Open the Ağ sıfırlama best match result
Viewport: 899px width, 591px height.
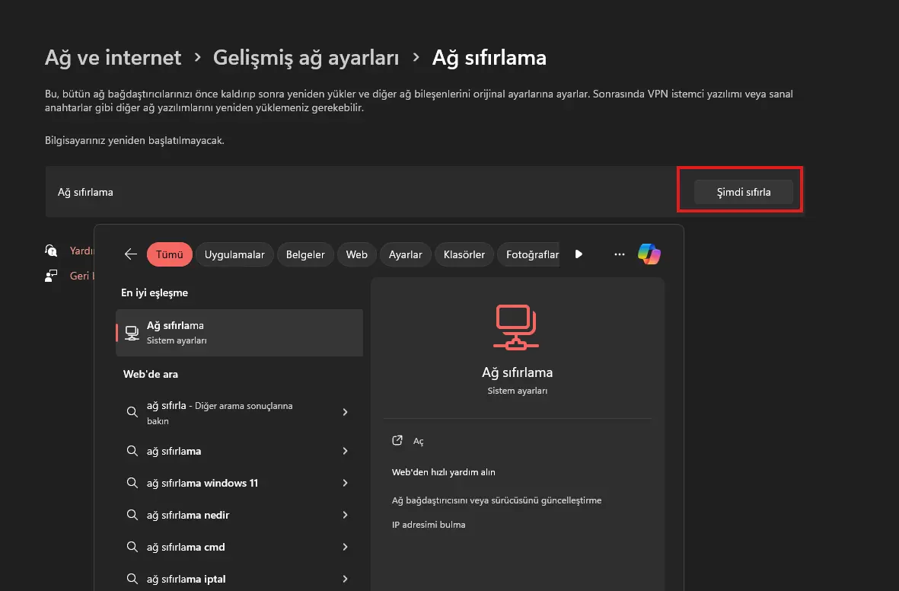point(239,333)
